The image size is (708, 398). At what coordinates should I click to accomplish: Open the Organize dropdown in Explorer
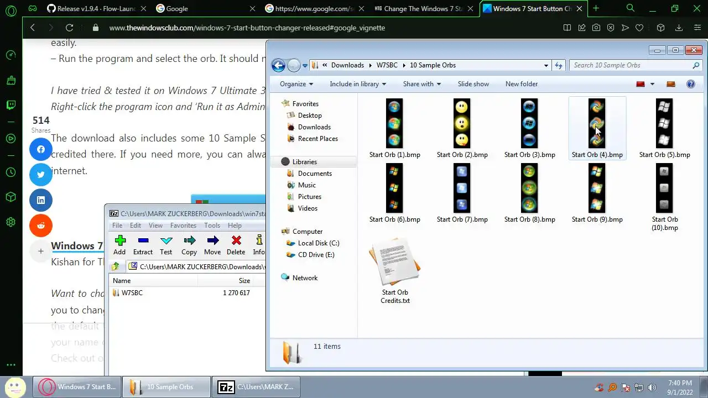(296, 84)
